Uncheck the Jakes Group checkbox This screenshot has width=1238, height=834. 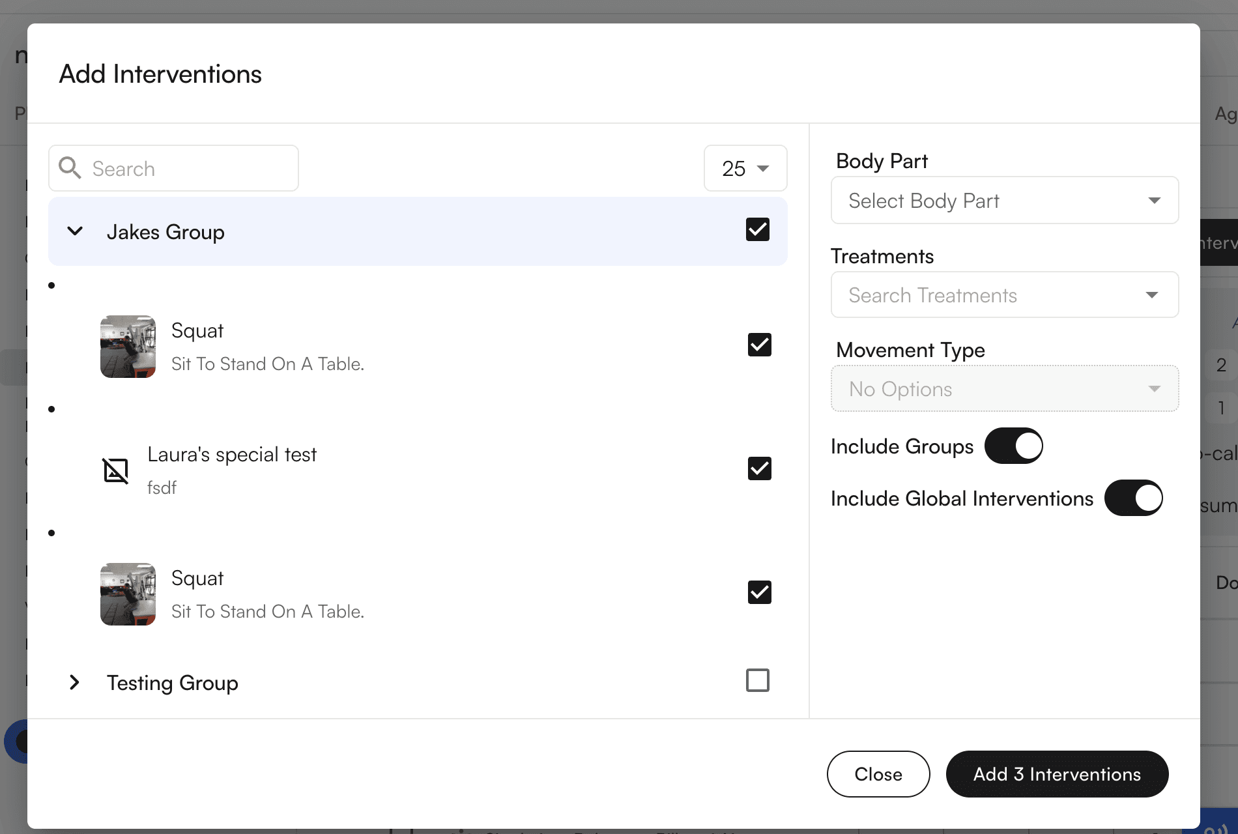[757, 229]
